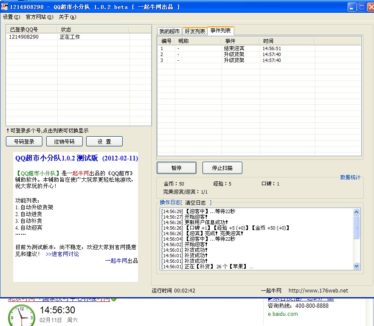Select QQ account 1214908290 in the list
The image size is (374, 326).
coord(24,37)
